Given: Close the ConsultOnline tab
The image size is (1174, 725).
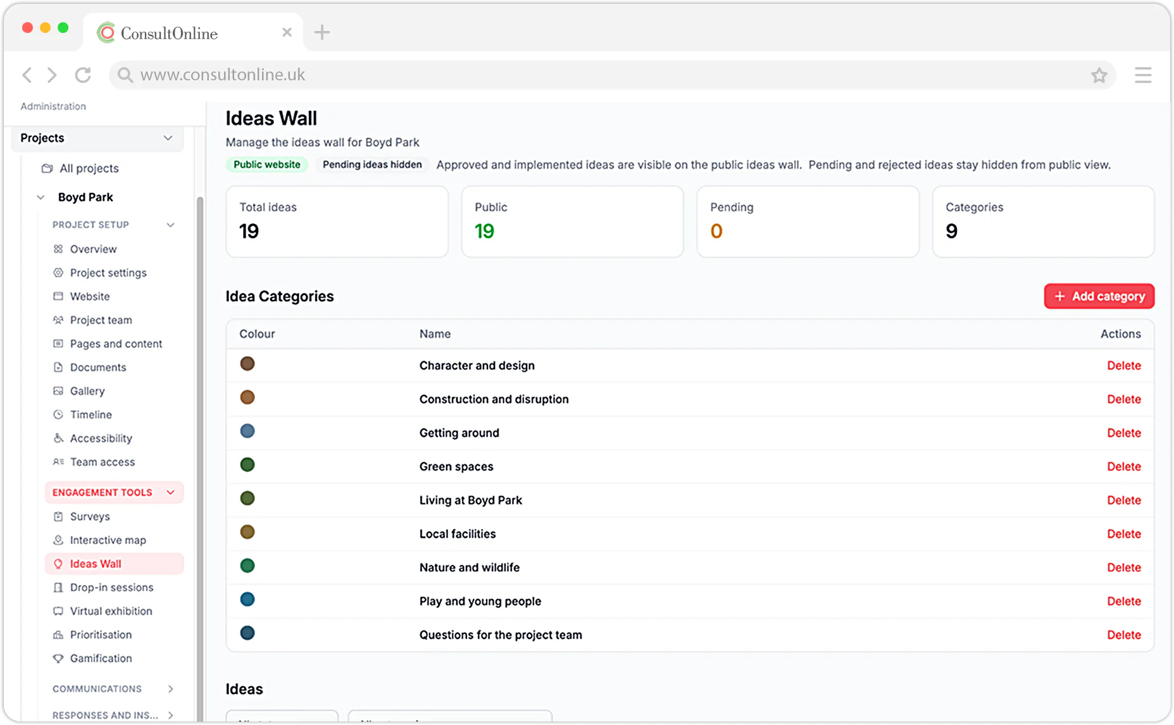Looking at the screenshot, I should click(x=287, y=32).
